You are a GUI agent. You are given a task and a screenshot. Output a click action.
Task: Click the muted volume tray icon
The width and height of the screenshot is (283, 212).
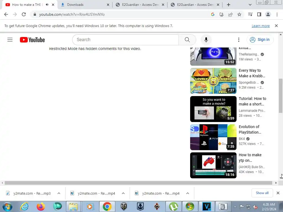255,207
